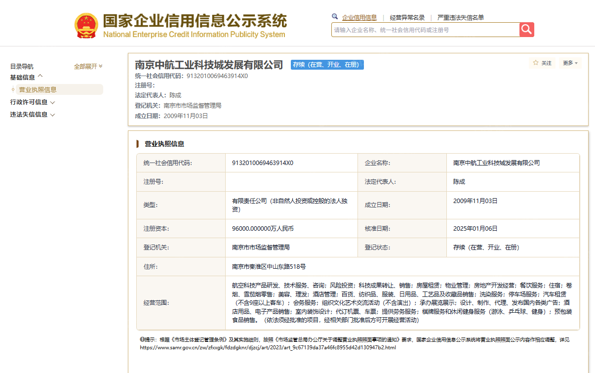Click legal representative 陈成 in table
Image resolution: width=595 pixels, height=373 pixels.
tap(459, 181)
